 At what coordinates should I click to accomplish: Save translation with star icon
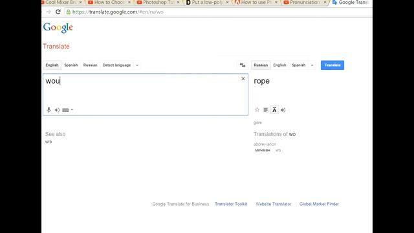click(x=257, y=109)
